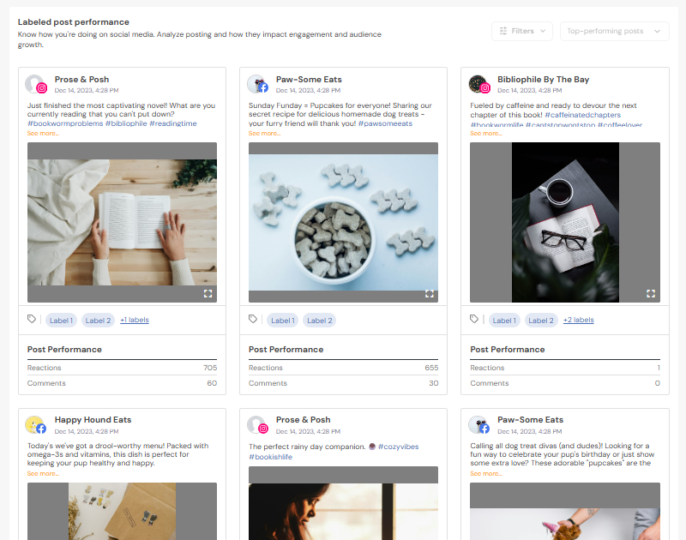The width and height of the screenshot is (686, 540).
Task: Expand 'See more' on the drool-worthy menu post
Action: 43,473
